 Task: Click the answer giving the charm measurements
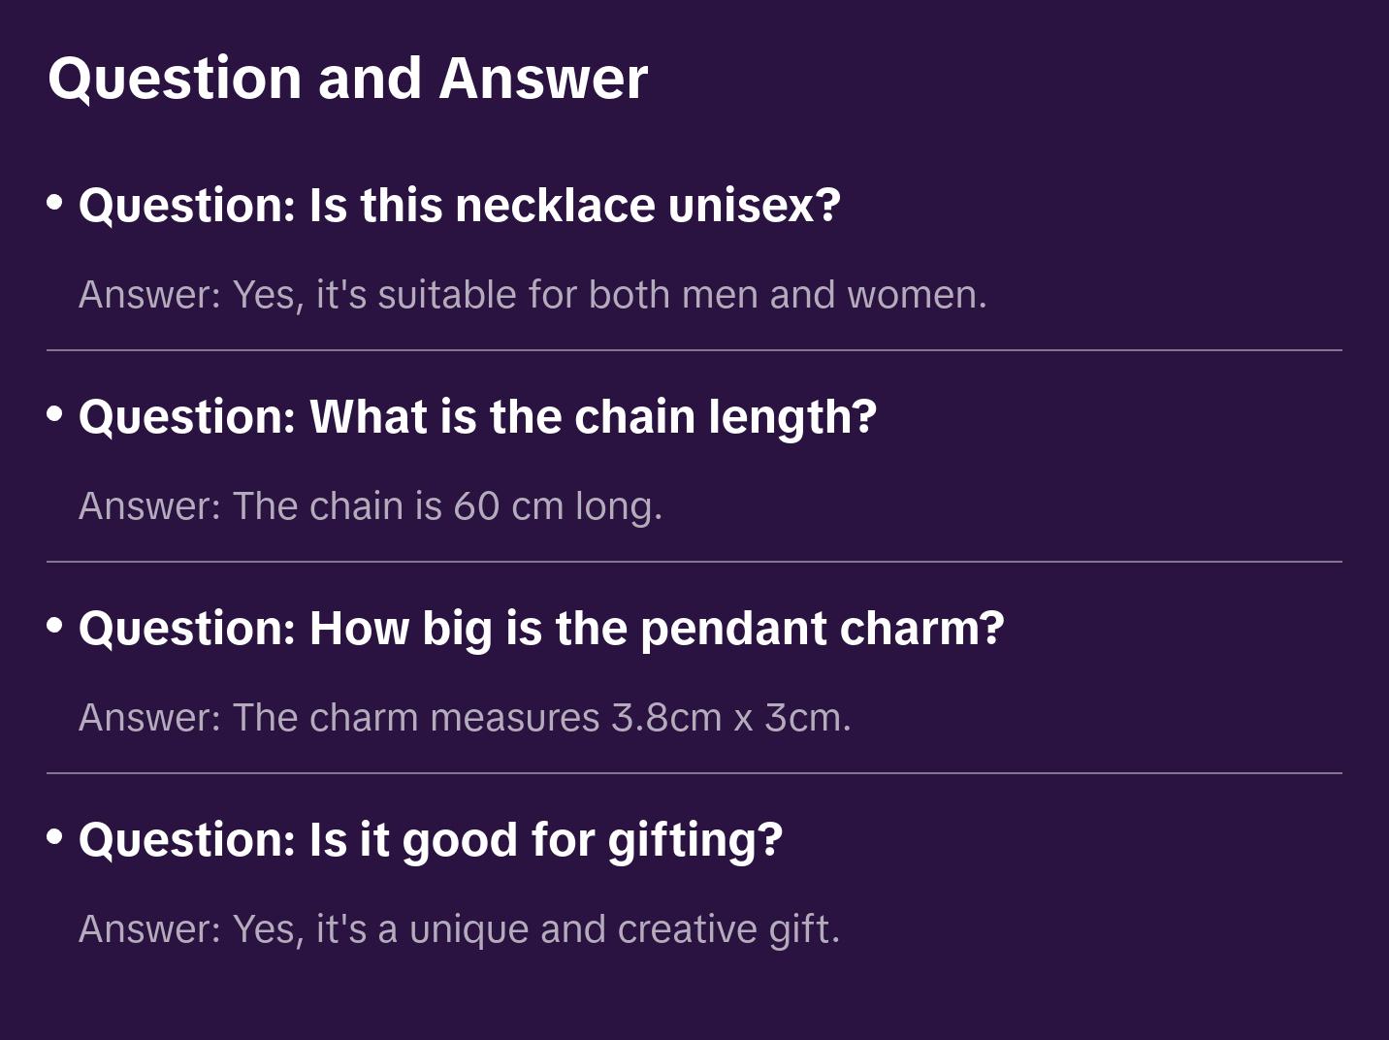pyautogui.click(x=465, y=718)
